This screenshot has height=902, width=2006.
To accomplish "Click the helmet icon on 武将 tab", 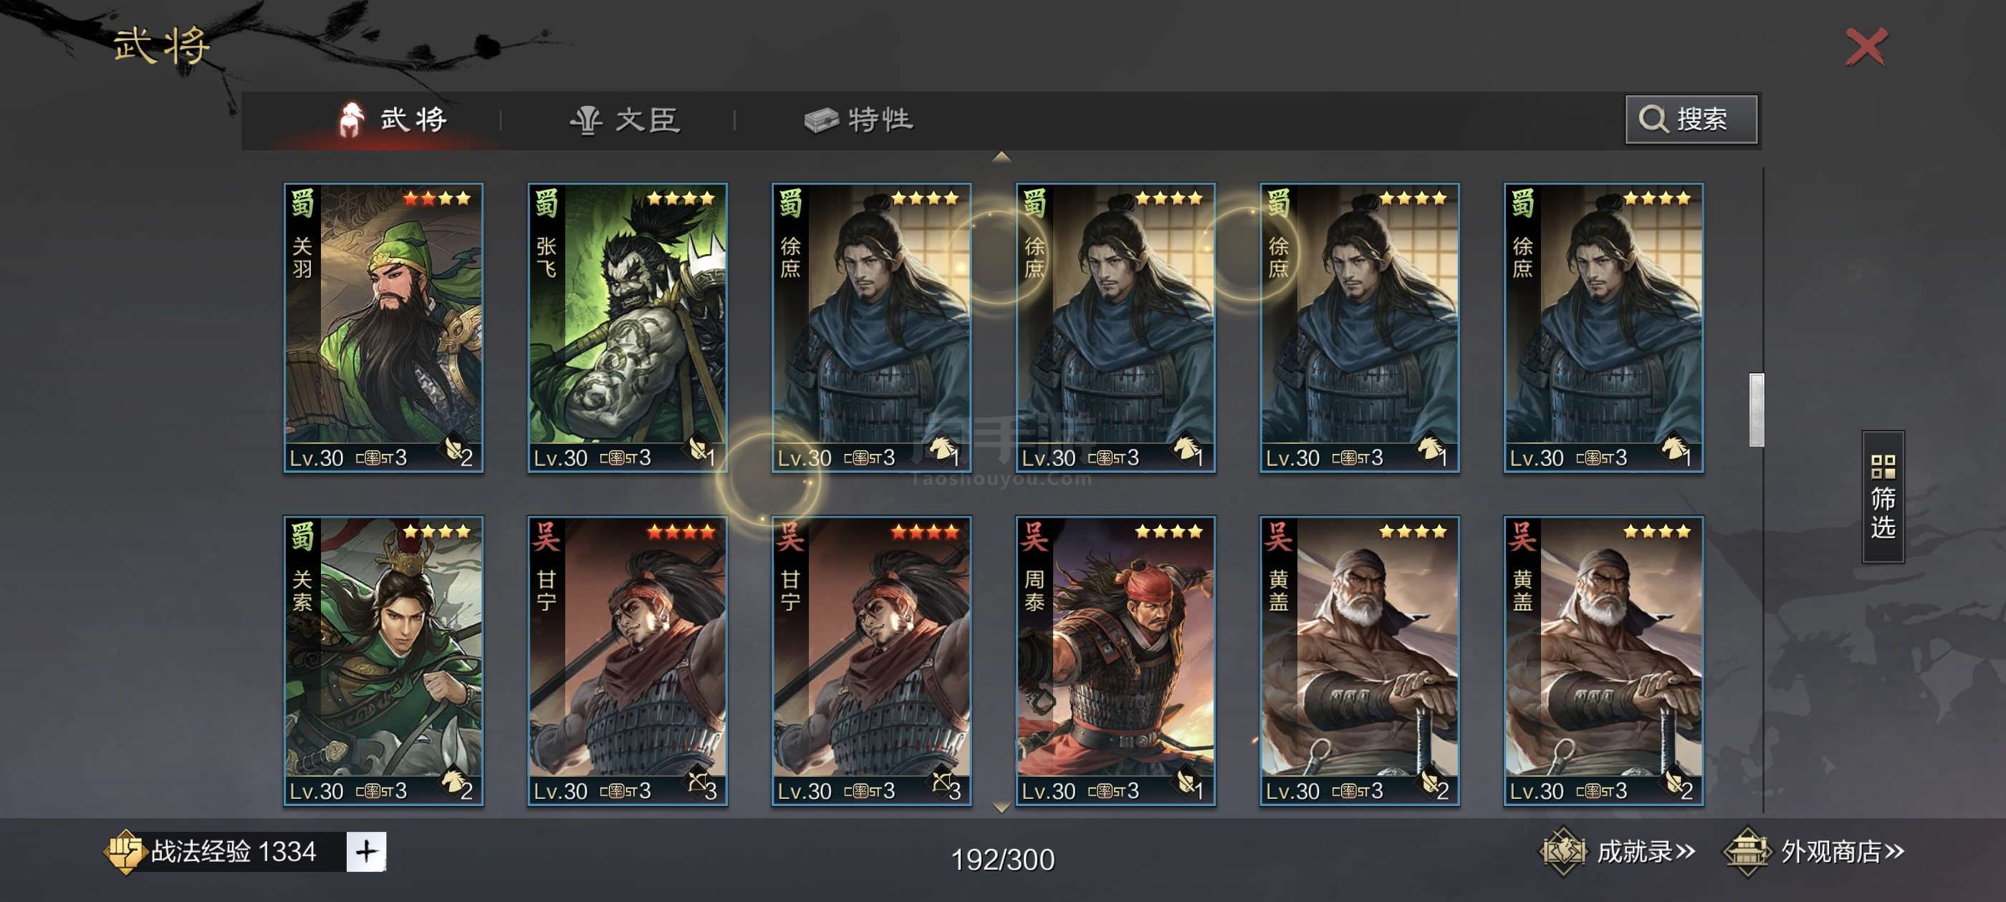I will (x=350, y=120).
